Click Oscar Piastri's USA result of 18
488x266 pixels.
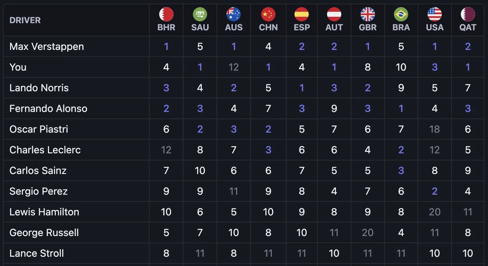tap(435, 129)
